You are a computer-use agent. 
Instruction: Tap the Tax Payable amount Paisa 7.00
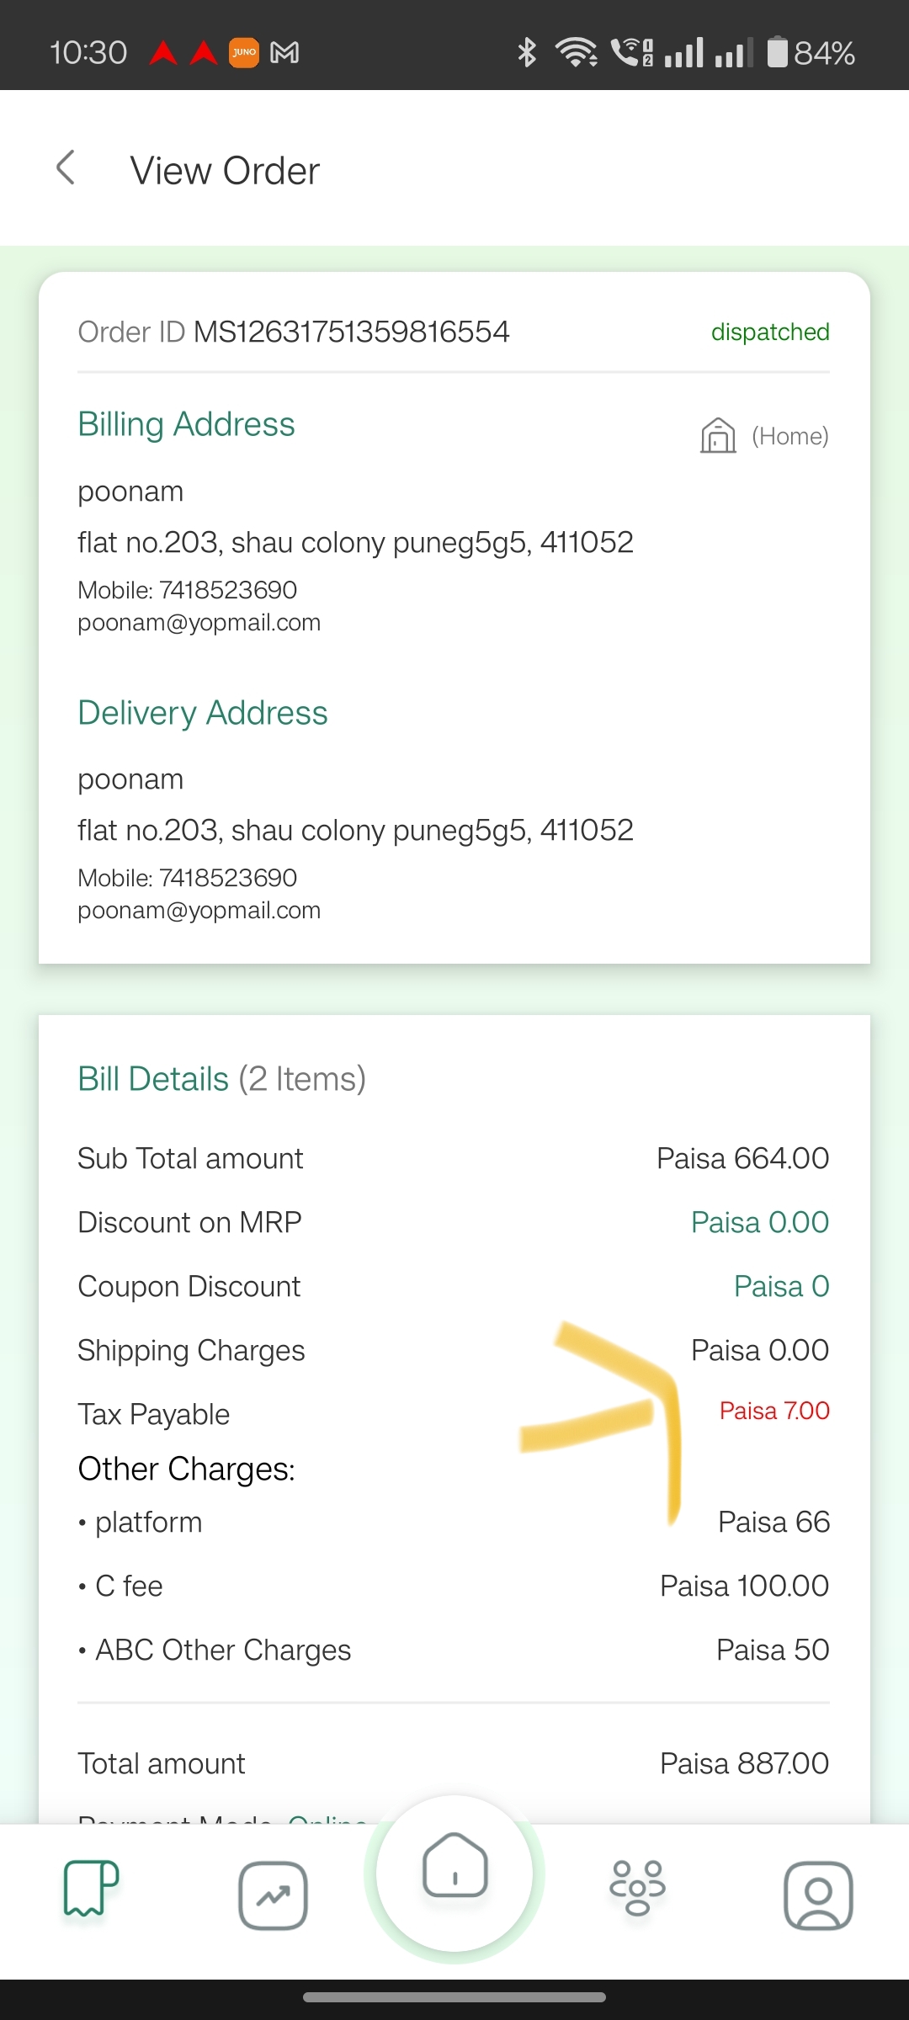[774, 1411]
